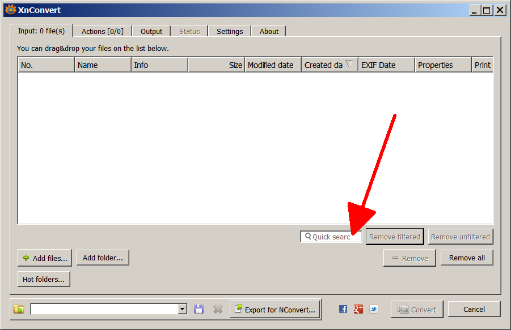Open the Output tab
Image resolution: width=511 pixels, height=330 pixels.
point(151,31)
